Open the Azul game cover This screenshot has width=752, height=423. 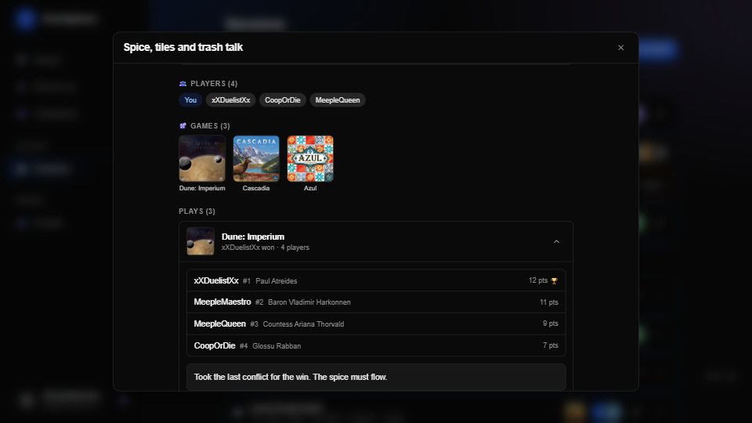point(310,158)
